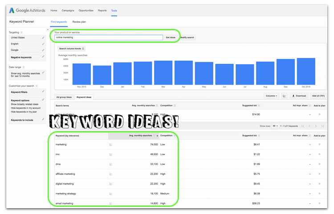This screenshot has height=214, width=334.
Task: Click Download button
Action: [x=299, y=96]
